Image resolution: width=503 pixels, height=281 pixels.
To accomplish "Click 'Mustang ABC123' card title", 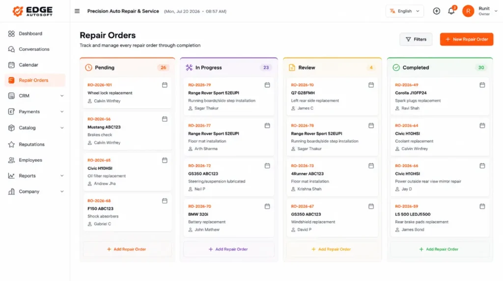I will (x=104, y=127).
